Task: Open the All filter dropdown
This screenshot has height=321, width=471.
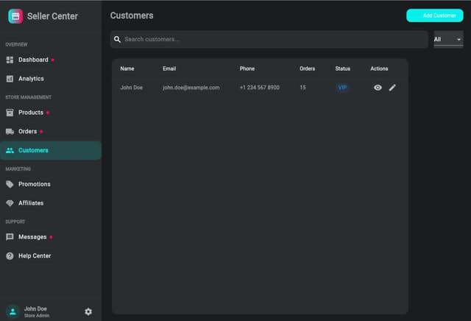Action: 448,39
